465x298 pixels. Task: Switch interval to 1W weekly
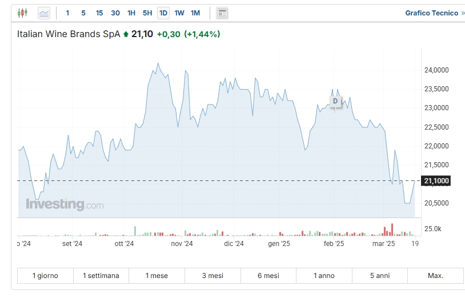tap(179, 13)
